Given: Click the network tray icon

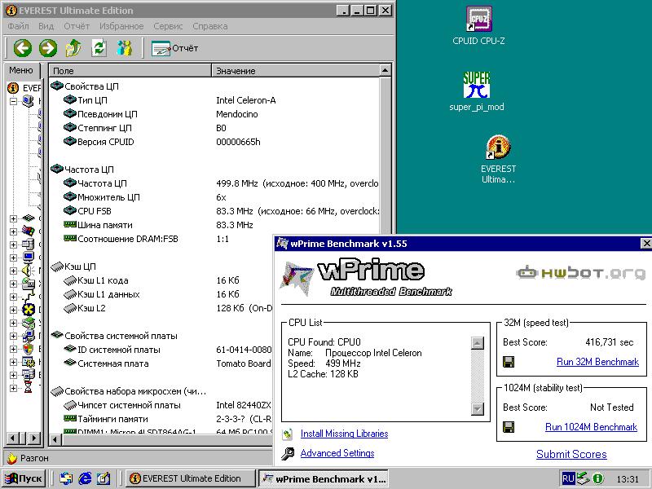Looking at the screenshot, I should [584, 478].
